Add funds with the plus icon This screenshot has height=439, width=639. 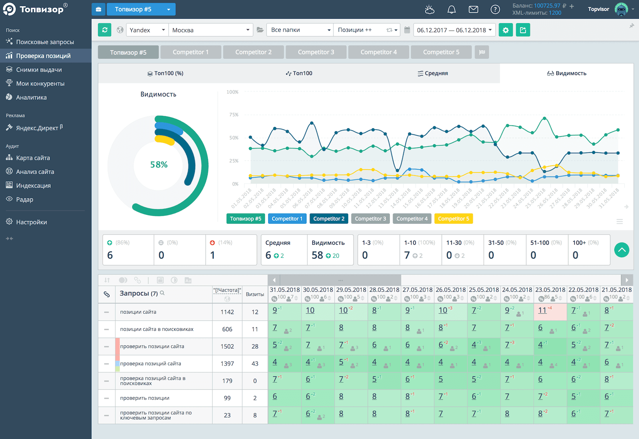coord(572,6)
